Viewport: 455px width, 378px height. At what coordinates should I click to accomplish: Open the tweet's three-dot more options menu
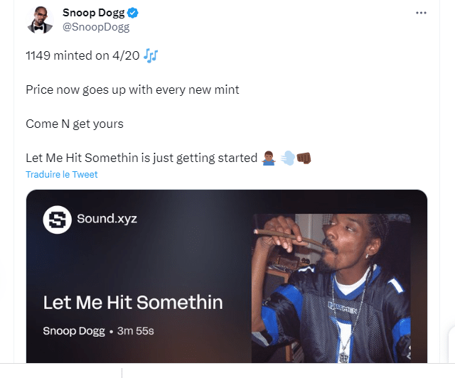point(421,13)
